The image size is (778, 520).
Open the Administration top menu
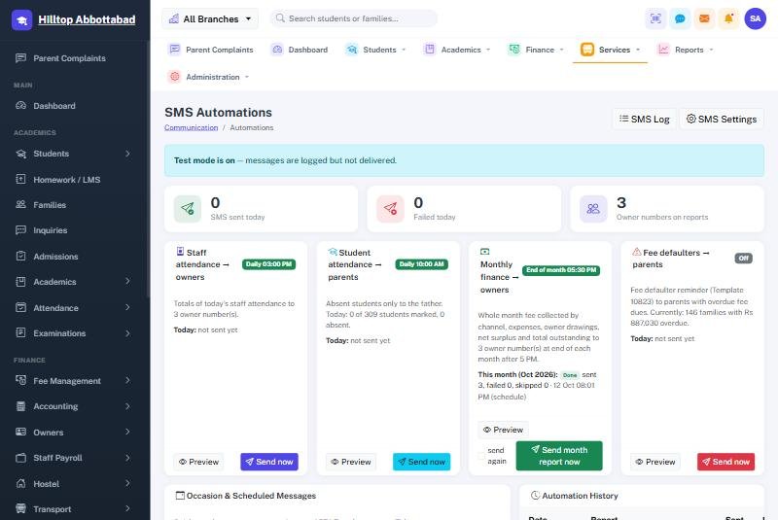[209, 77]
